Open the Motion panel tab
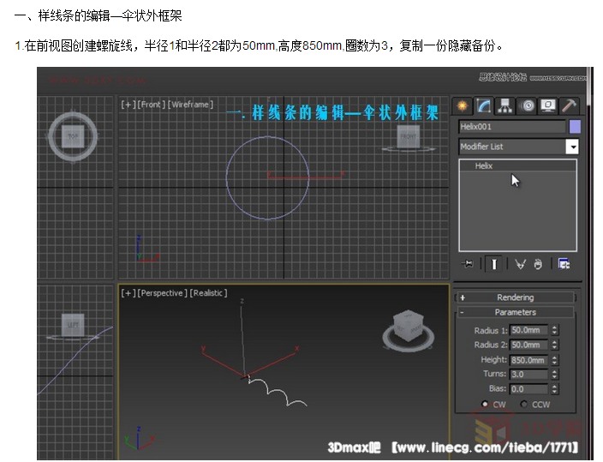603x462 pixels. click(x=527, y=105)
